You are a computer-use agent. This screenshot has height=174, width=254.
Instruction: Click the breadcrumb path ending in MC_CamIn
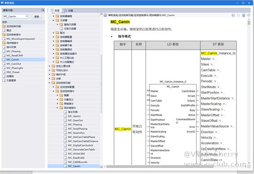click(141, 15)
